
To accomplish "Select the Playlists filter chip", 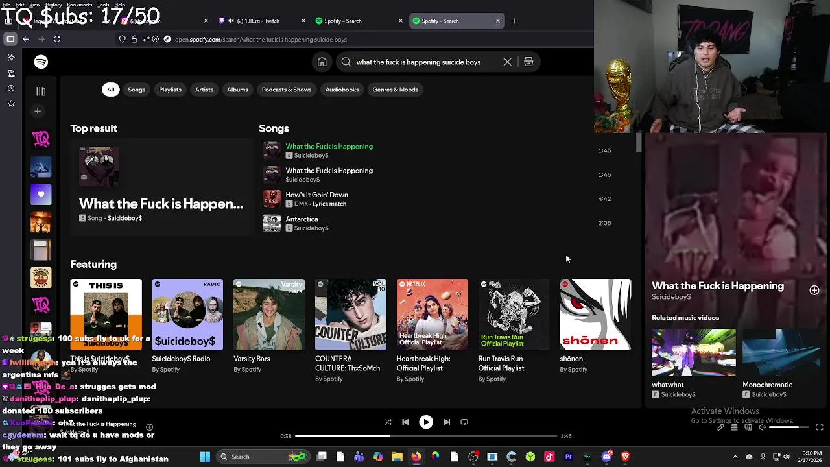I will pos(170,90).
